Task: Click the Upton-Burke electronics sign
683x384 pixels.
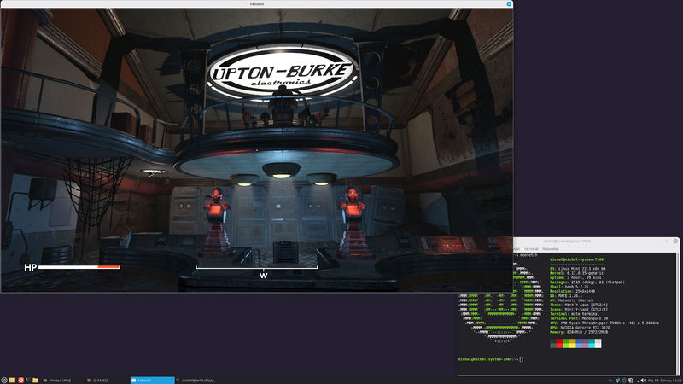Action: point(283,73)
